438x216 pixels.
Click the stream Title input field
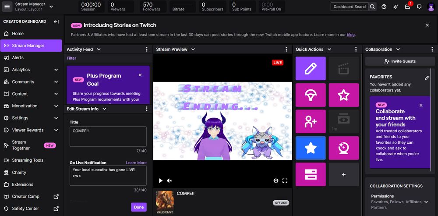pyautogui.click(x=108, y=136)
